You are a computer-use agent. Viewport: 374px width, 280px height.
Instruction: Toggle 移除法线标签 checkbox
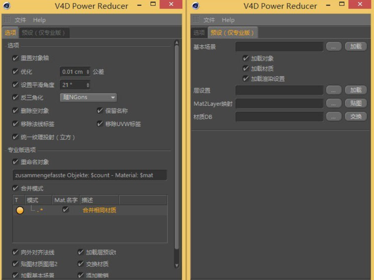point(15,124)
